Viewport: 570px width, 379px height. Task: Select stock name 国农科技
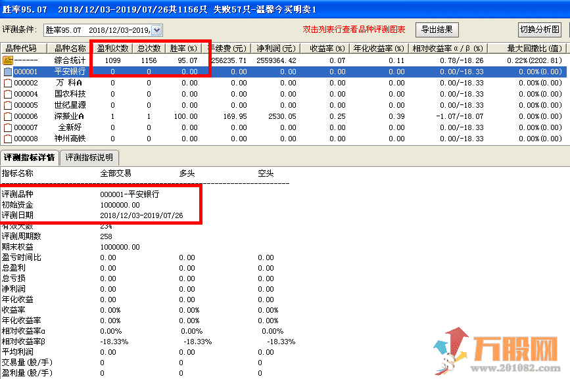tap(70, 94)
